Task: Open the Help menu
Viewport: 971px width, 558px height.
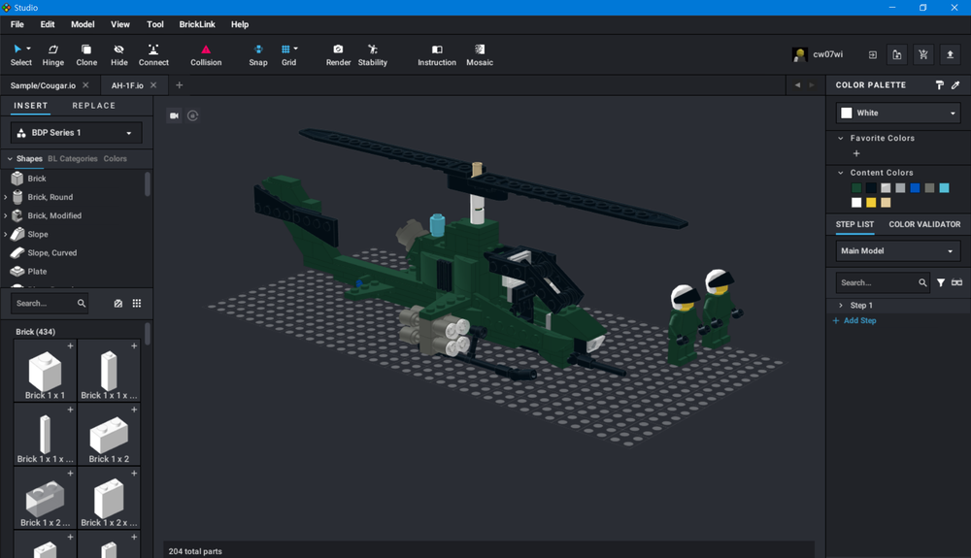Action: tap(240, 24)
